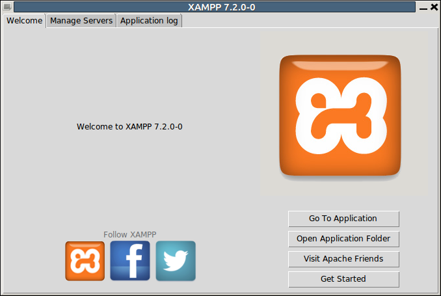Click the orange XAMPP icon under Follow XAMPP

click(x=85, y=261)
